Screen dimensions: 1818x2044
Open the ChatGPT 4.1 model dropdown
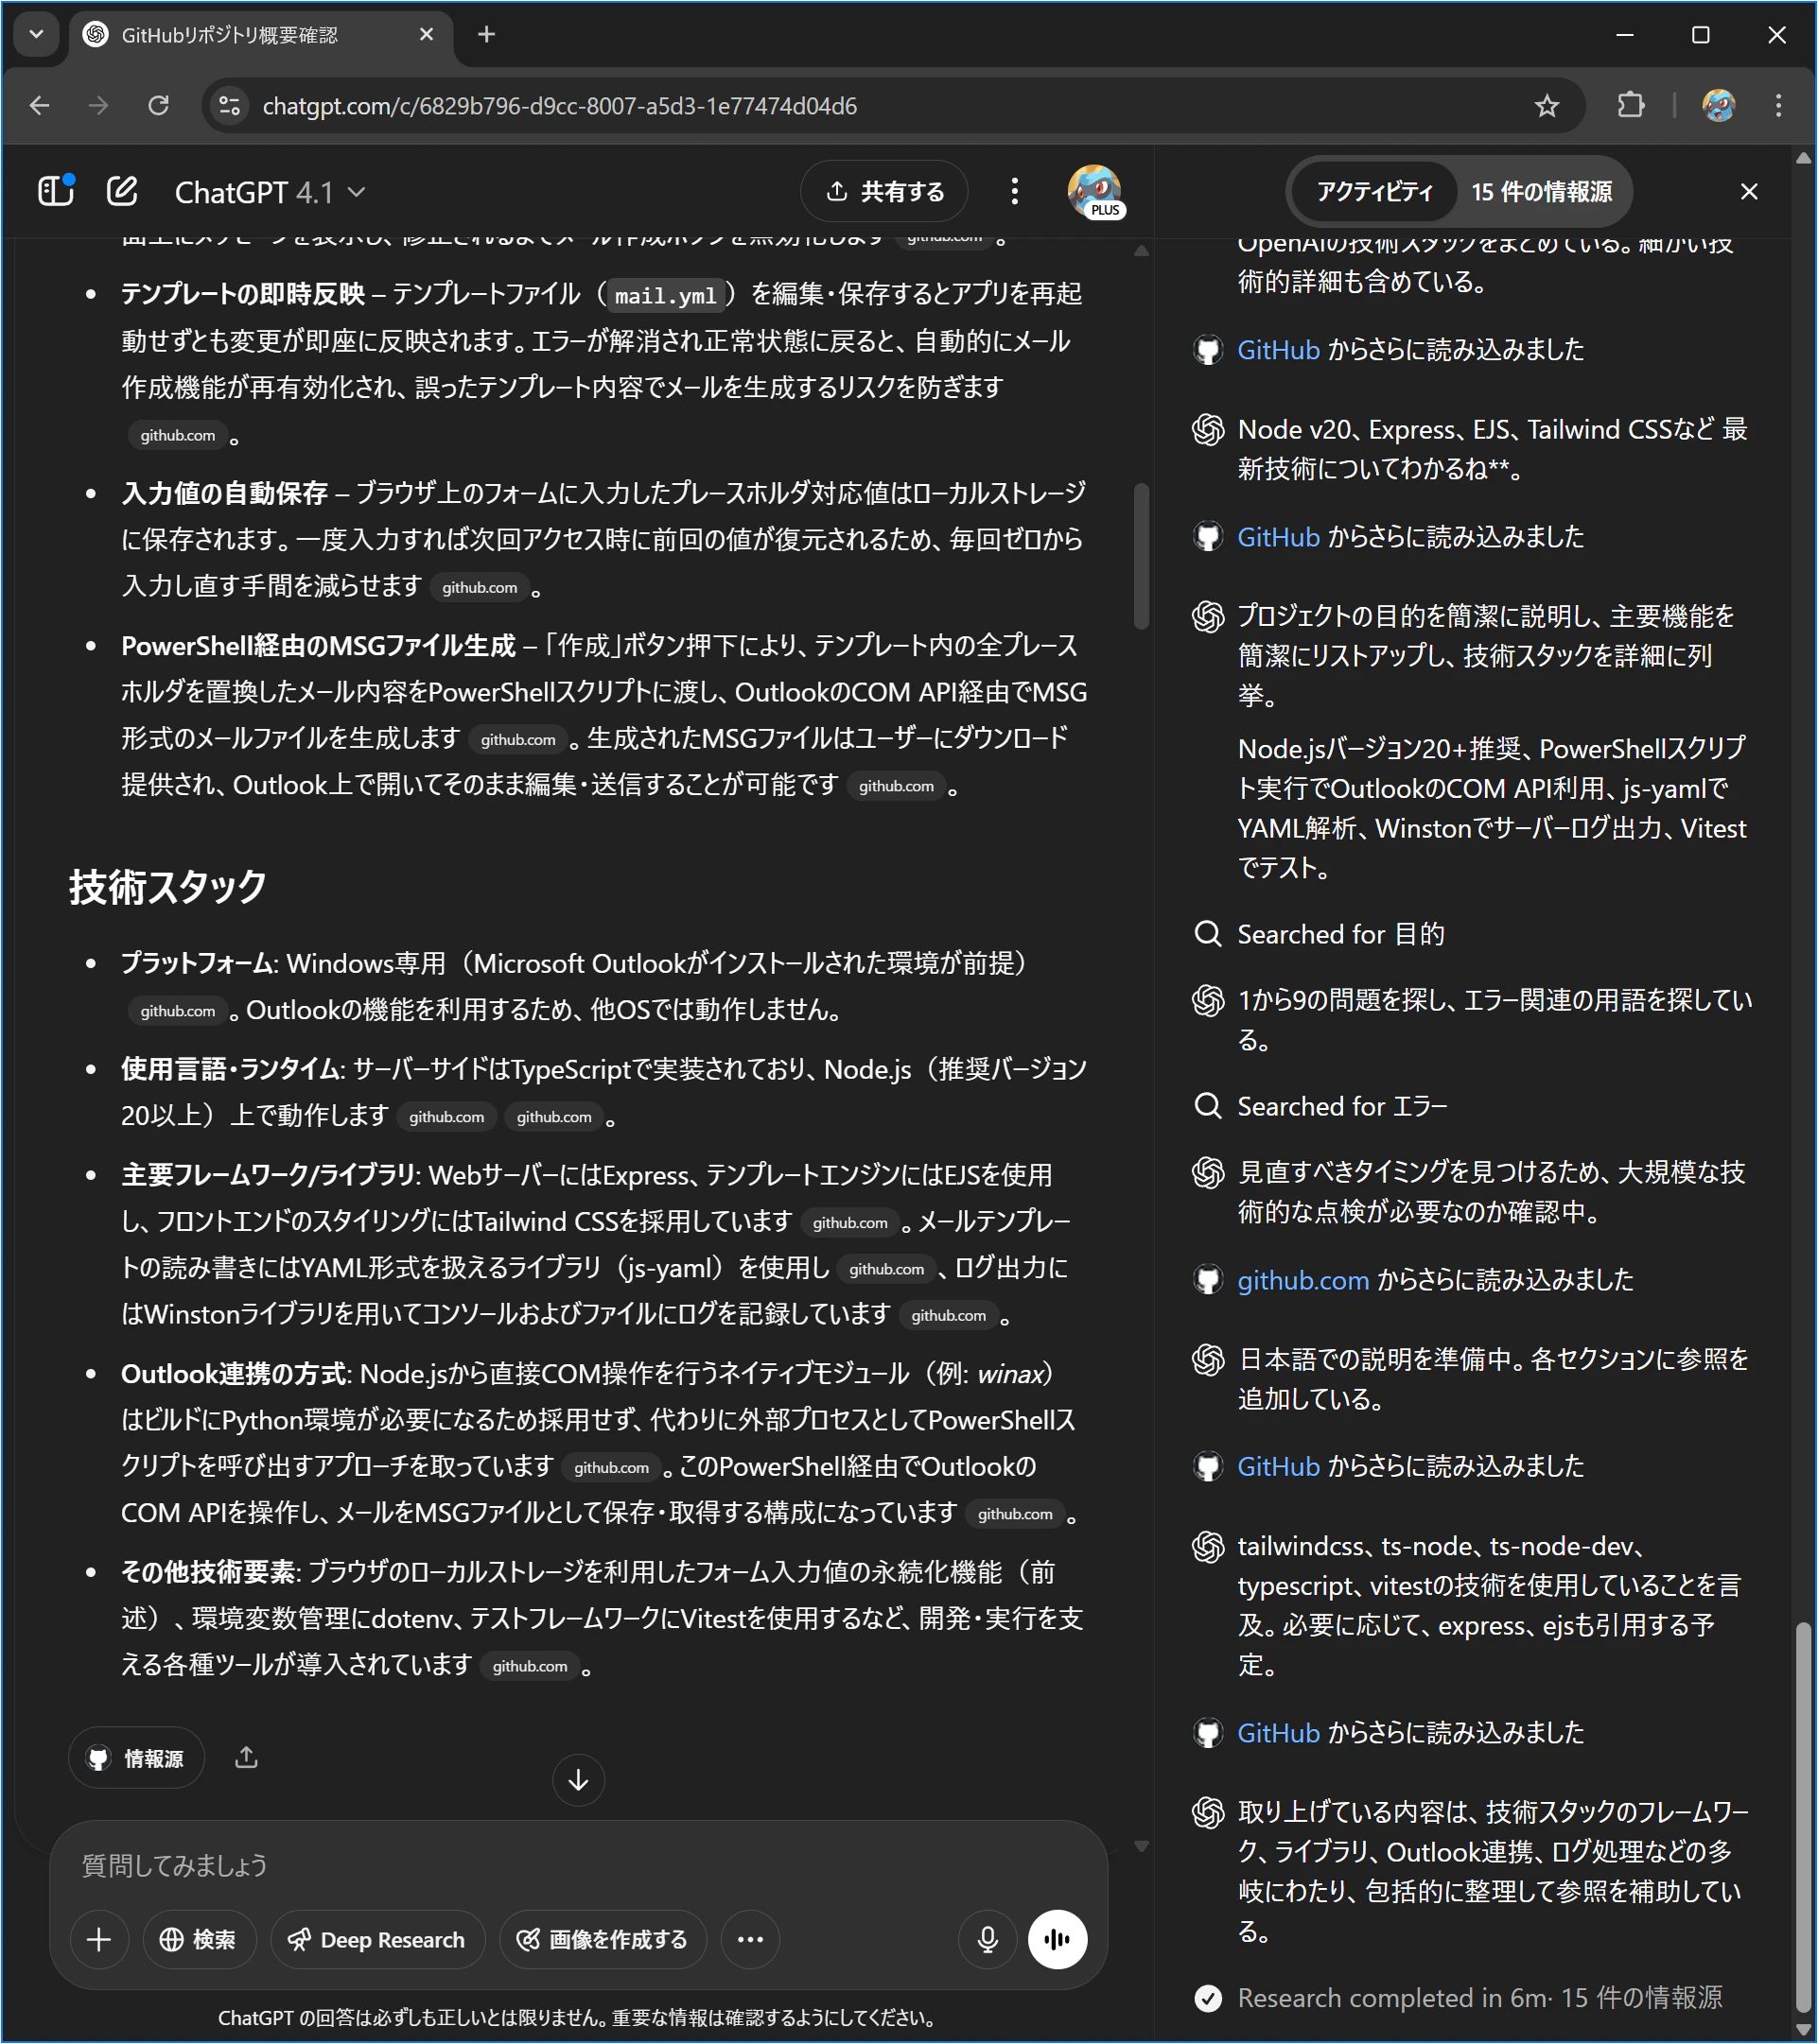[x=270, y=192]
